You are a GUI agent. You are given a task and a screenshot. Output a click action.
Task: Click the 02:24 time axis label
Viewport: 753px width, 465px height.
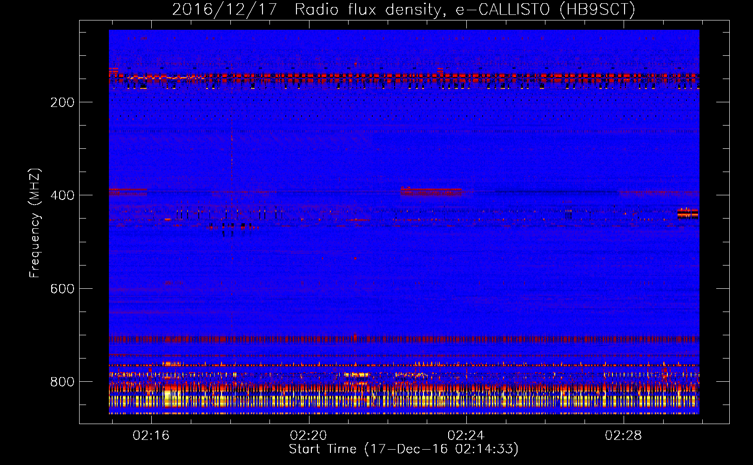click(x=466, y=436)
